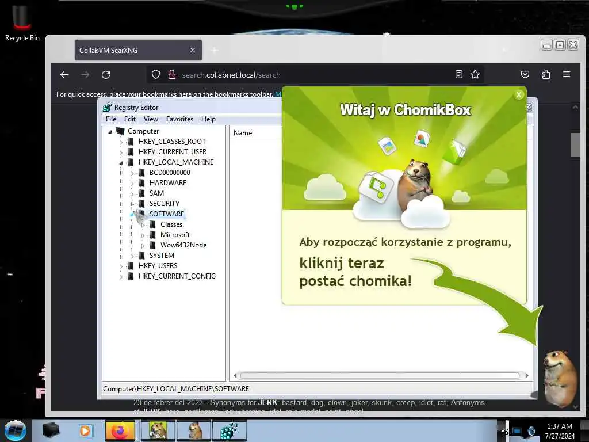Viewport: 589px width, 442px height.
Task: Click the horizontal scrollbar in values pane
Action: tap(380, 375)
